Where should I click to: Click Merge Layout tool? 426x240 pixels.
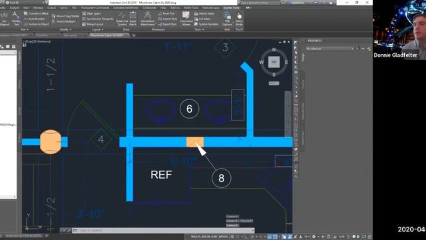point(93,24)
